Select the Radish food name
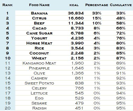Viewport: 133px width, 111px height. (39, 108)
